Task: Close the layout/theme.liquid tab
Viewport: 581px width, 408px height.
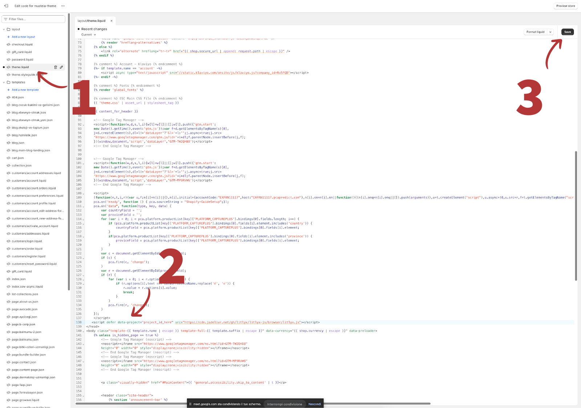Action: click(x=111, y=21)
